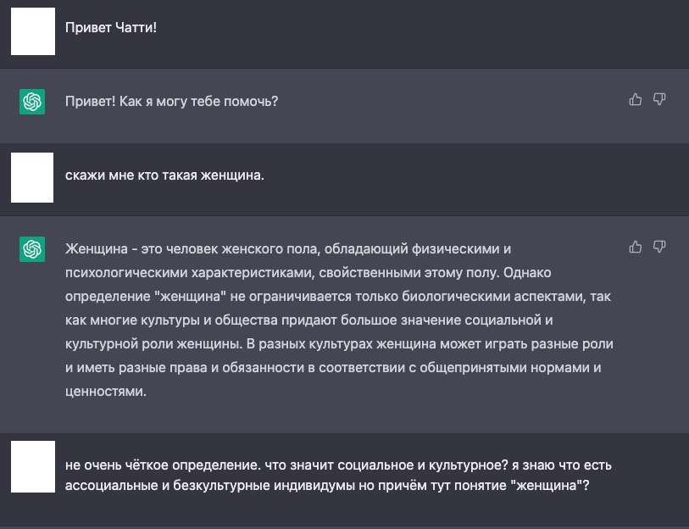Select the user avatar next to "Привет Чатти!"
The width and height of the screenshot is (689, 529).
click(33, 31)
